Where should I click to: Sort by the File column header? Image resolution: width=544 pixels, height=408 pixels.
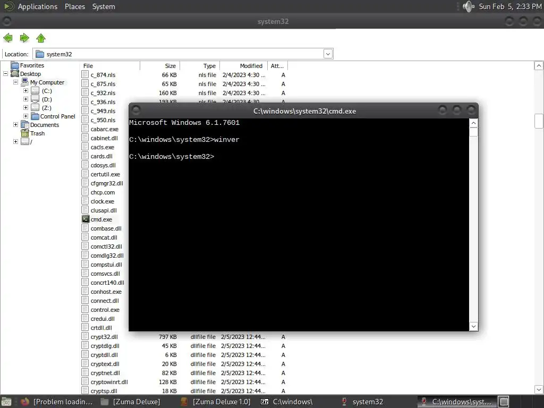click(109, 65)
